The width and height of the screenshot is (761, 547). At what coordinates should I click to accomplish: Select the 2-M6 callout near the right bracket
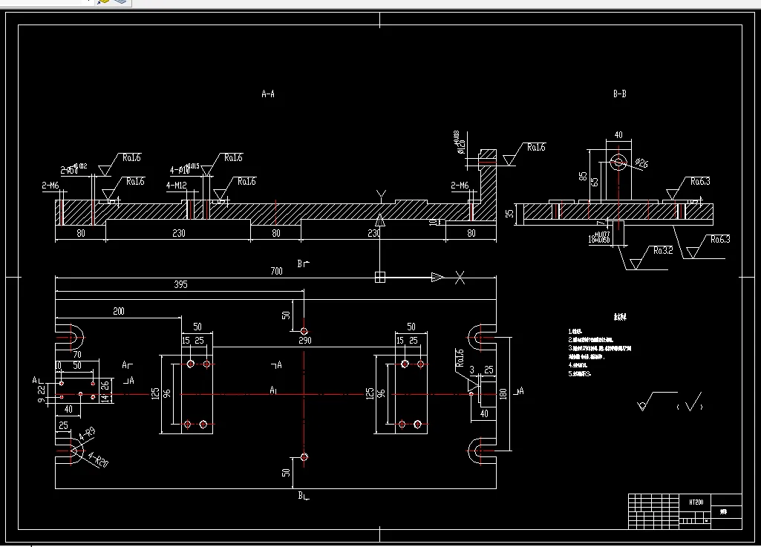[460, 185]
